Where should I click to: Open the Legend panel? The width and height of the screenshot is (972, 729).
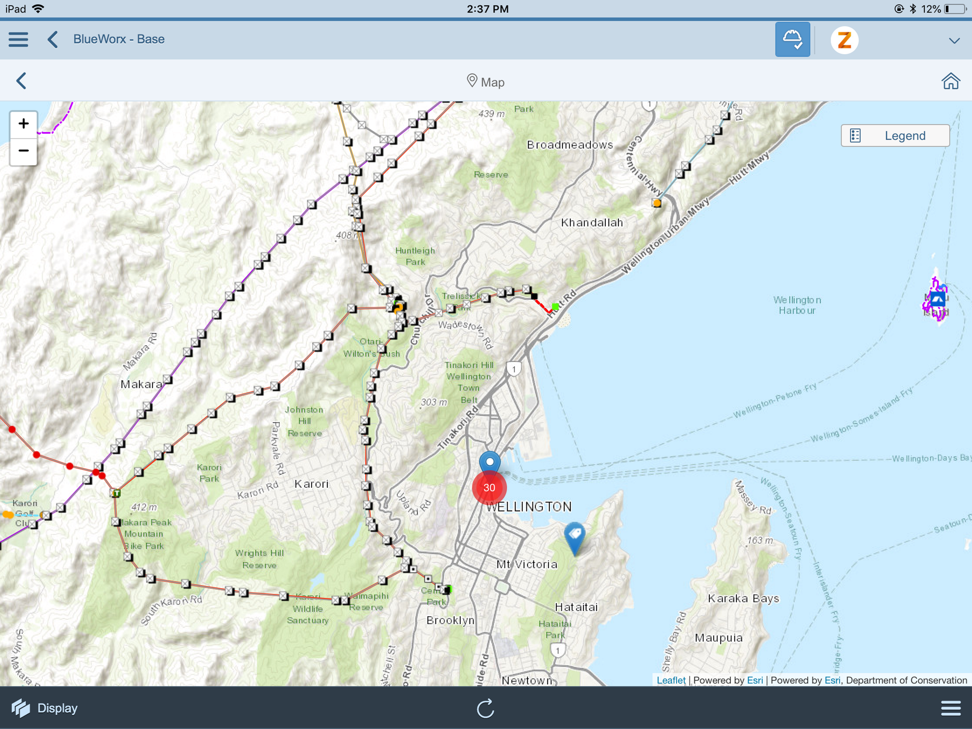[895, 136]
